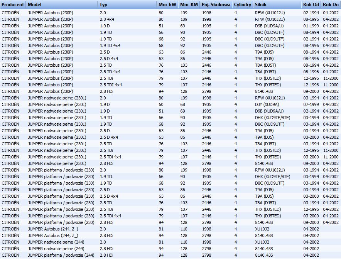Click the Rok Od column header
The image size is (341, 259).
(x=311, y=5)
